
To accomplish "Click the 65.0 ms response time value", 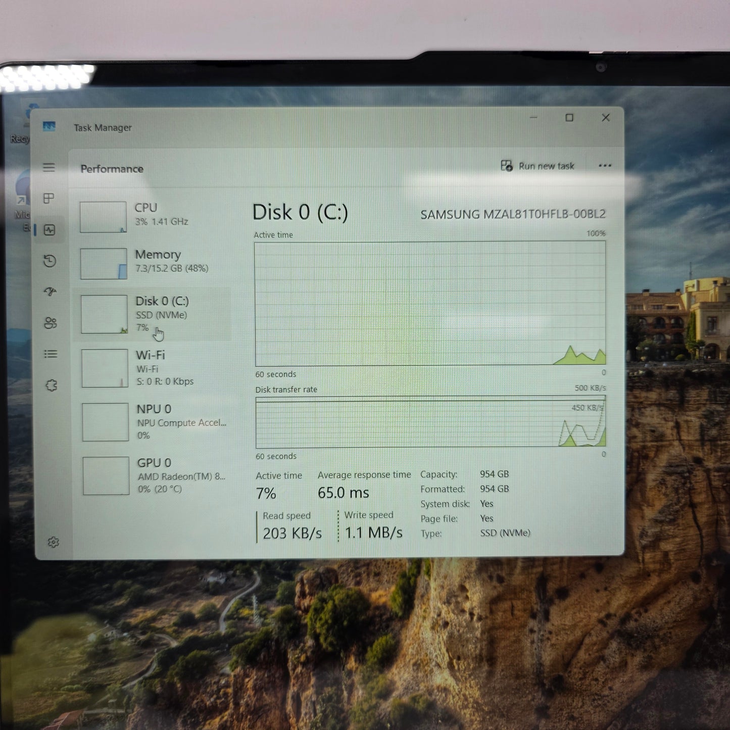I will pos(344,493).
